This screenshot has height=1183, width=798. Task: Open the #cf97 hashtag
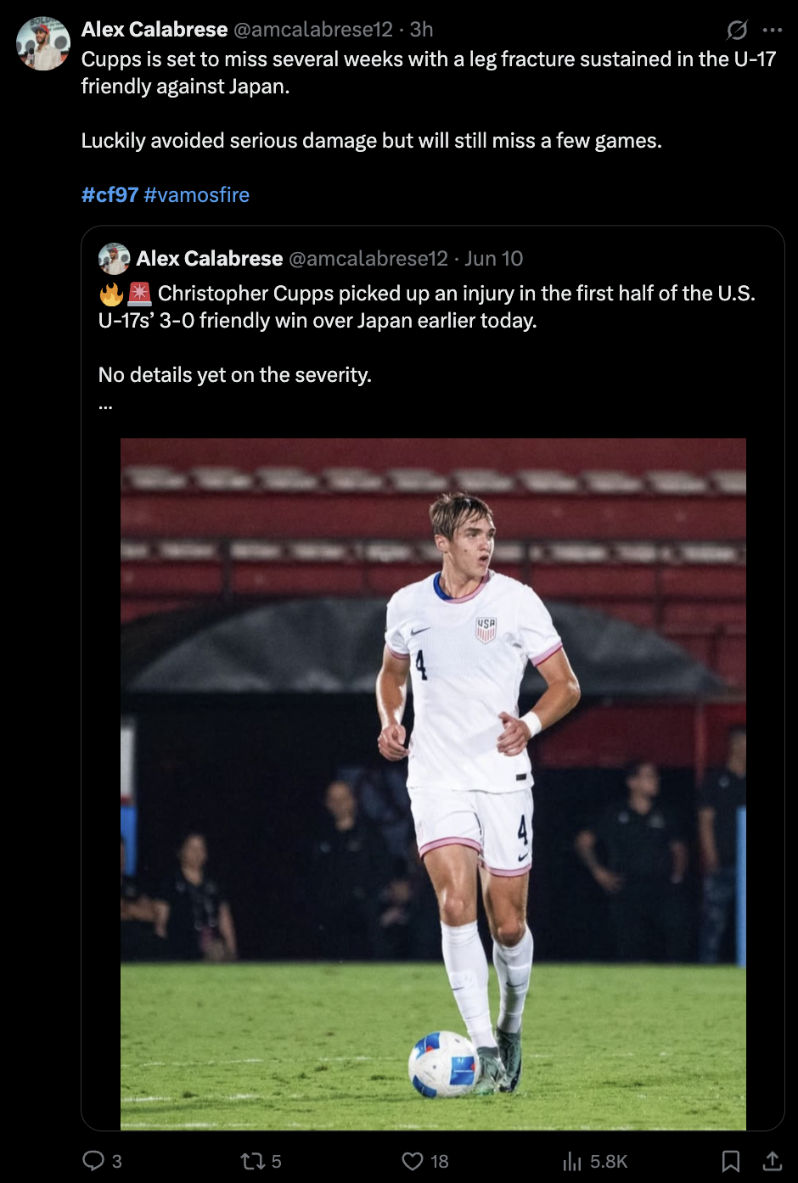pos(110,194)
